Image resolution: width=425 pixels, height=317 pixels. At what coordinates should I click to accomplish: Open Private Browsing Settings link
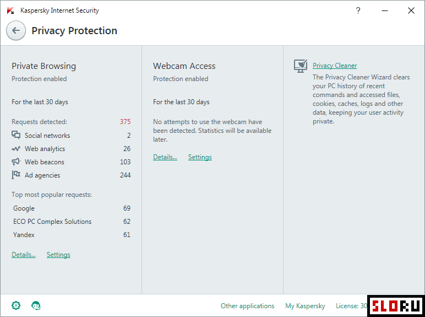pos(58,255)
